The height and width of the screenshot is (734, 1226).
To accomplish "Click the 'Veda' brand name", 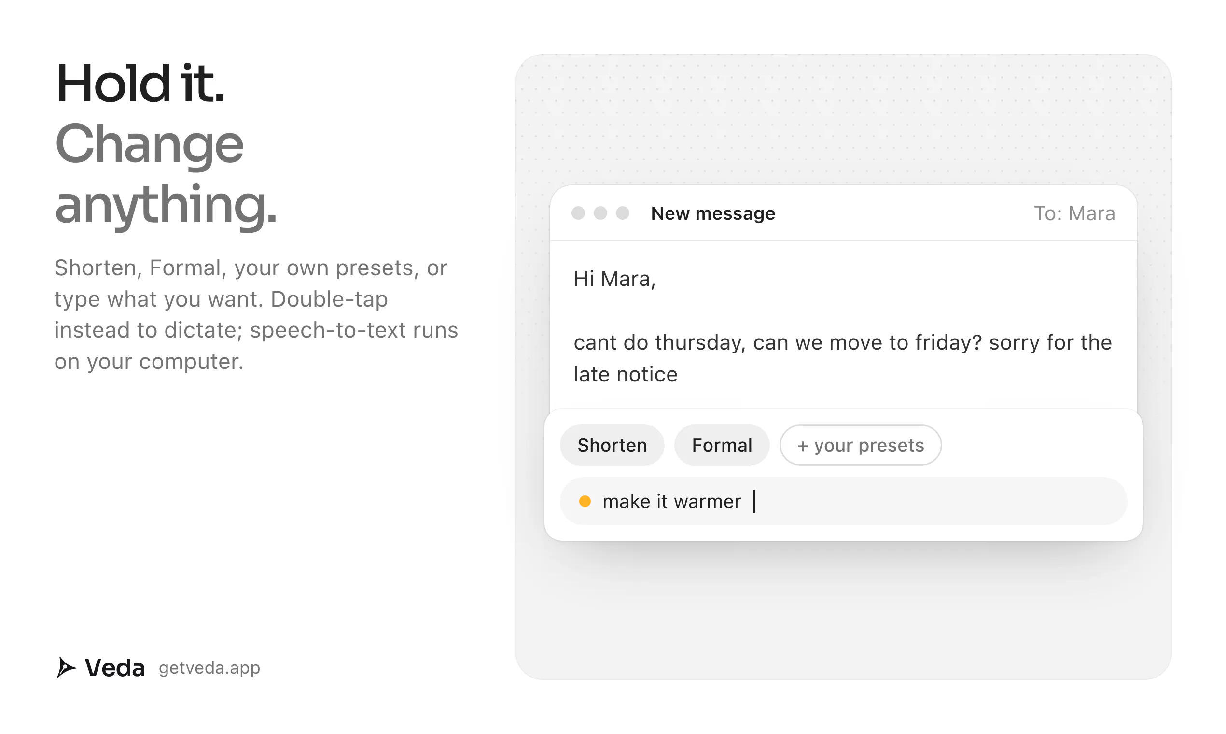I will tap(115, 668).
